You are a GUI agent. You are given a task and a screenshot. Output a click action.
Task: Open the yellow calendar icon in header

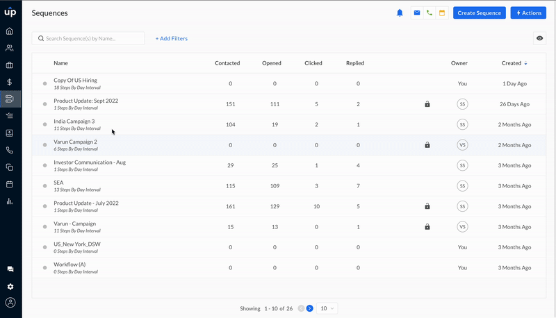pos(442,13)
